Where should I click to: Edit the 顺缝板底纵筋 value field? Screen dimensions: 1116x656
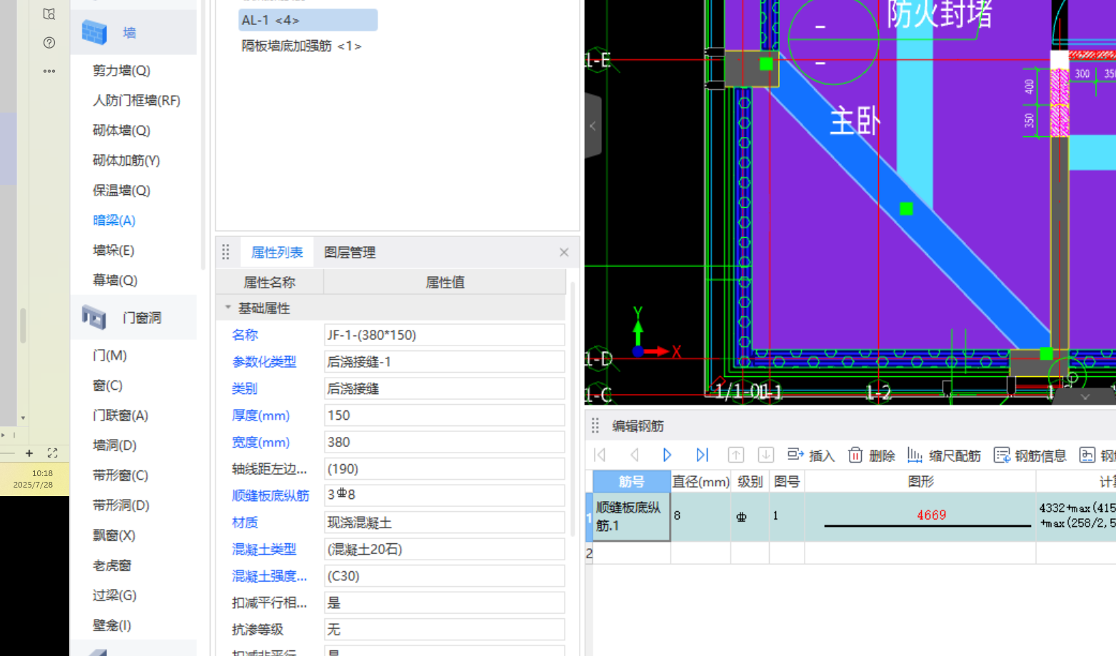444,495
